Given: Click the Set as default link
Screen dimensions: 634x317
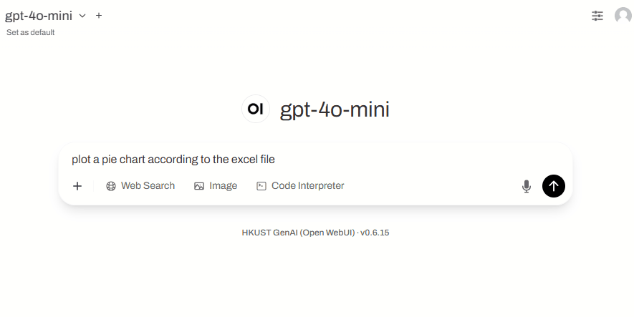Looking at the screenshot, I should pos(30,32).
